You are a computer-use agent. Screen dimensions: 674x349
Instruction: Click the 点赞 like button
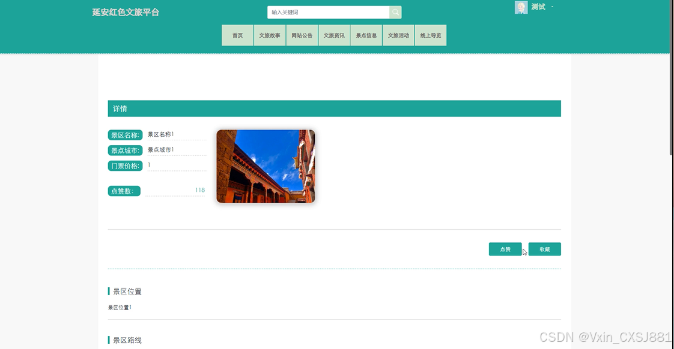[505, 249]
